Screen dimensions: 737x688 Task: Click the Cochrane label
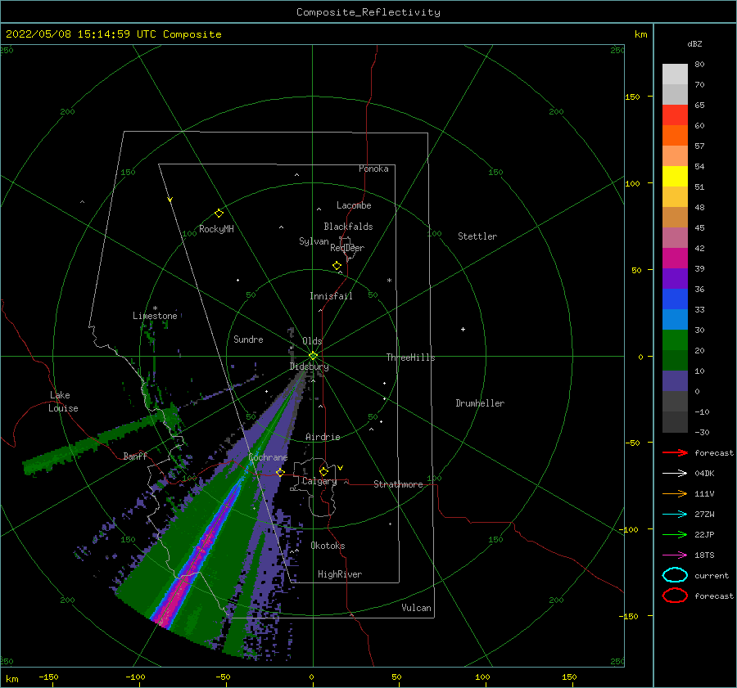[268, 457]
